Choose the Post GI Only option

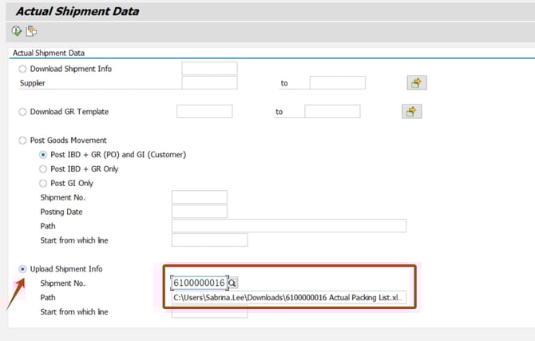tap(44, 183)
